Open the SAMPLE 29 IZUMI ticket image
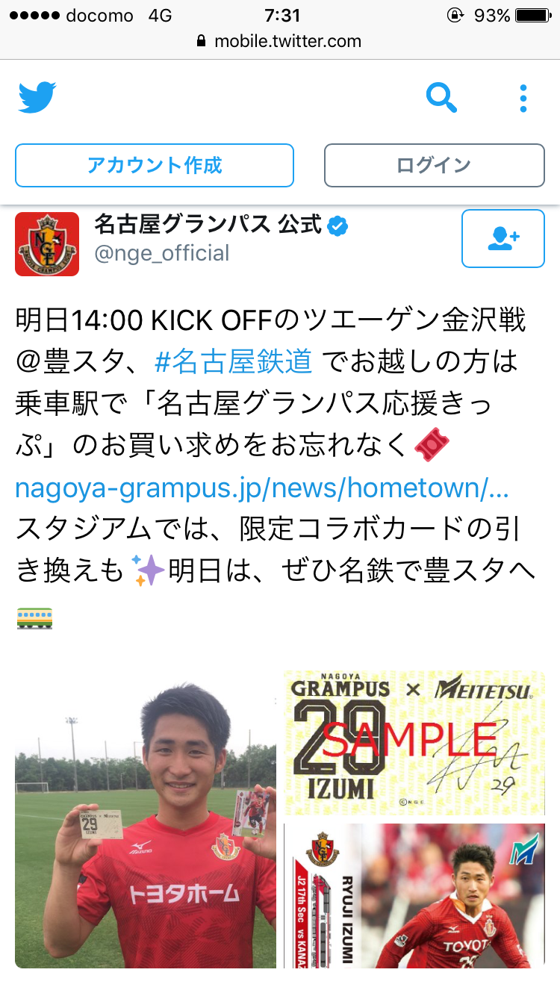The height and width of the screenshot is (996, 560). click(x=414, y=743)
